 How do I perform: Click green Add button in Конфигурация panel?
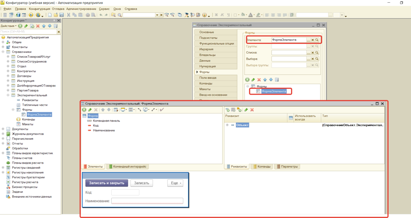pyautogui.click(x=20, y=26)
